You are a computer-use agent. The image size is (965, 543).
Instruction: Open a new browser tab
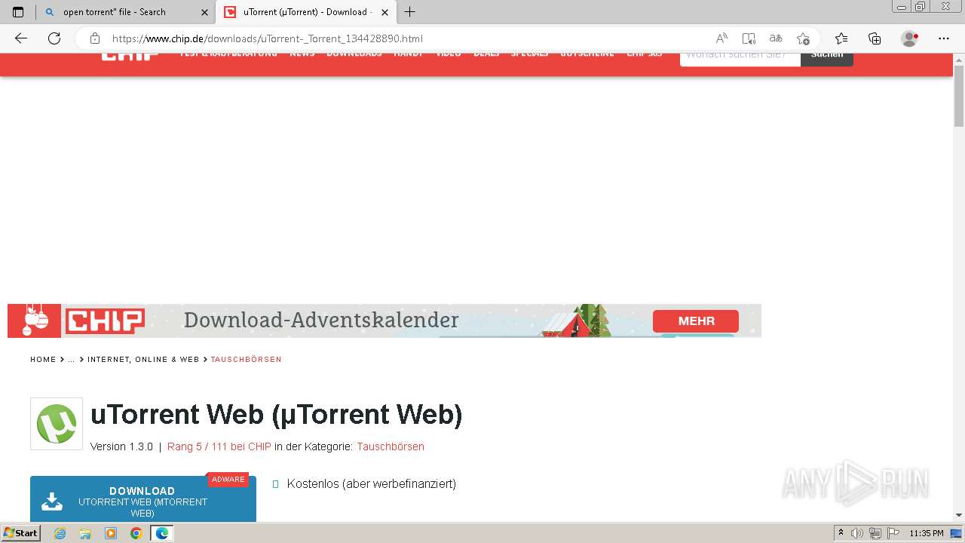410,12
